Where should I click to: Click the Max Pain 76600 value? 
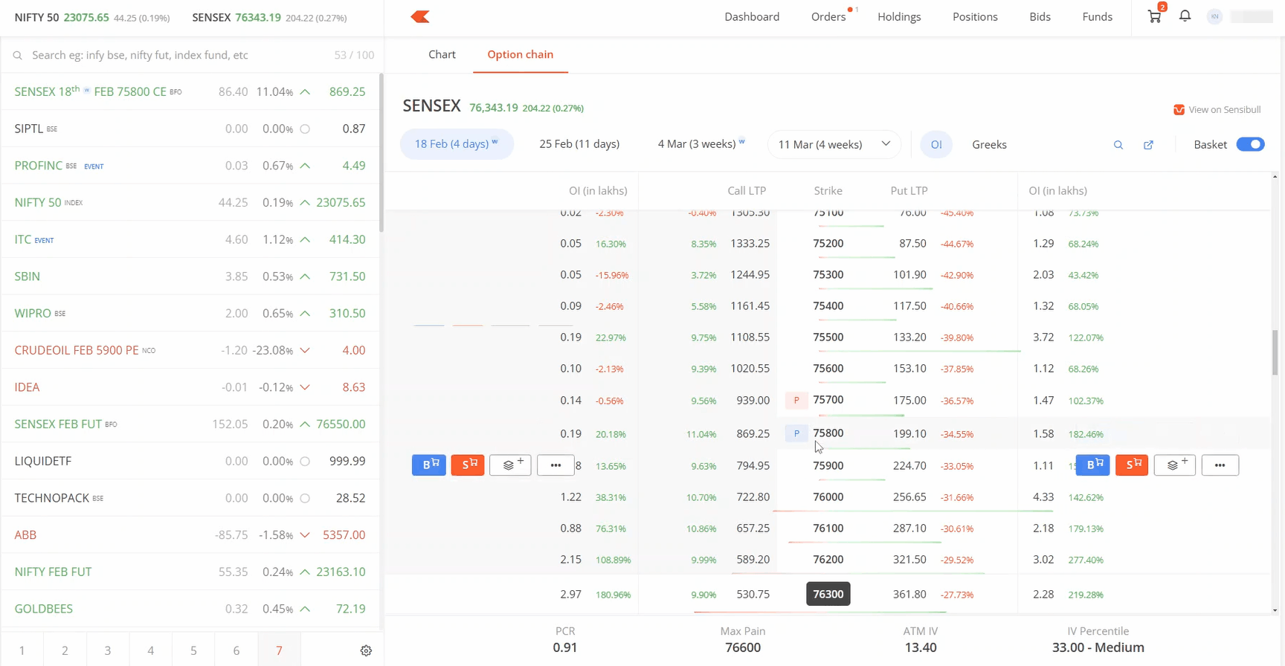tap(743, 647)
